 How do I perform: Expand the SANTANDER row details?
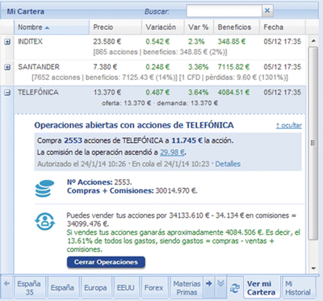[x=7, y=67]
